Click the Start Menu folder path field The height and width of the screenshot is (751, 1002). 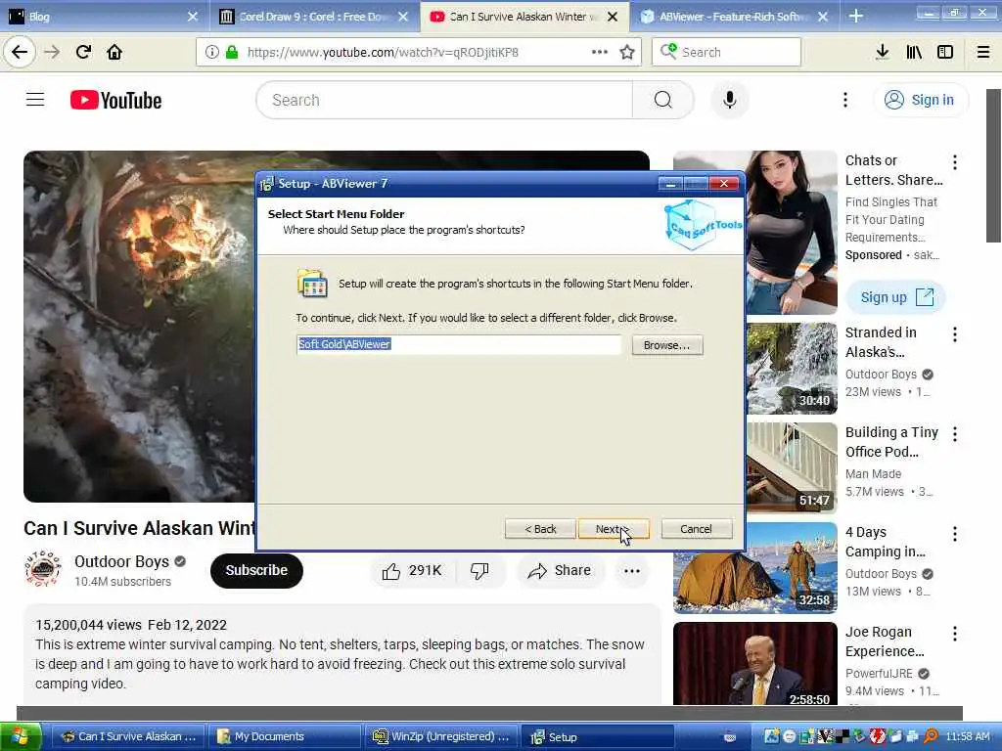(458, 344)
